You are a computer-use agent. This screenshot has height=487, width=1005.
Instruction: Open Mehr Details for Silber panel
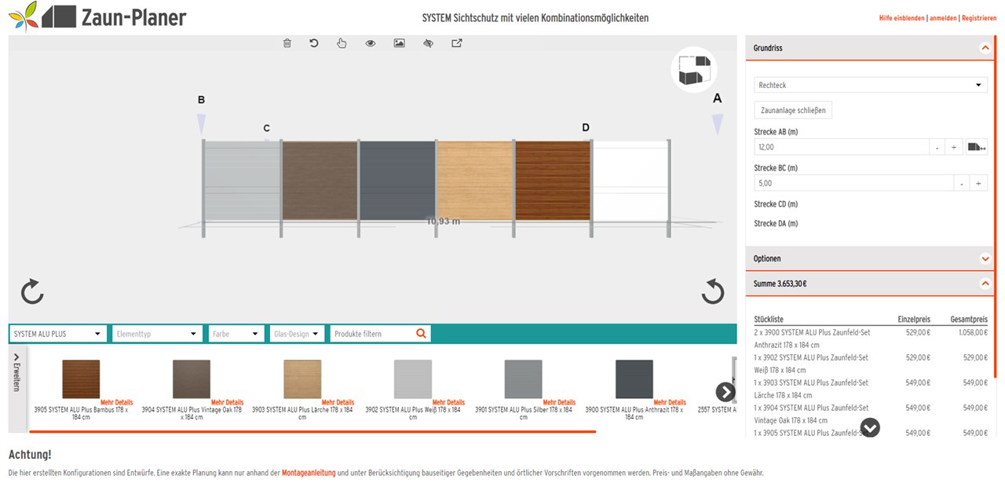[559, 402]
